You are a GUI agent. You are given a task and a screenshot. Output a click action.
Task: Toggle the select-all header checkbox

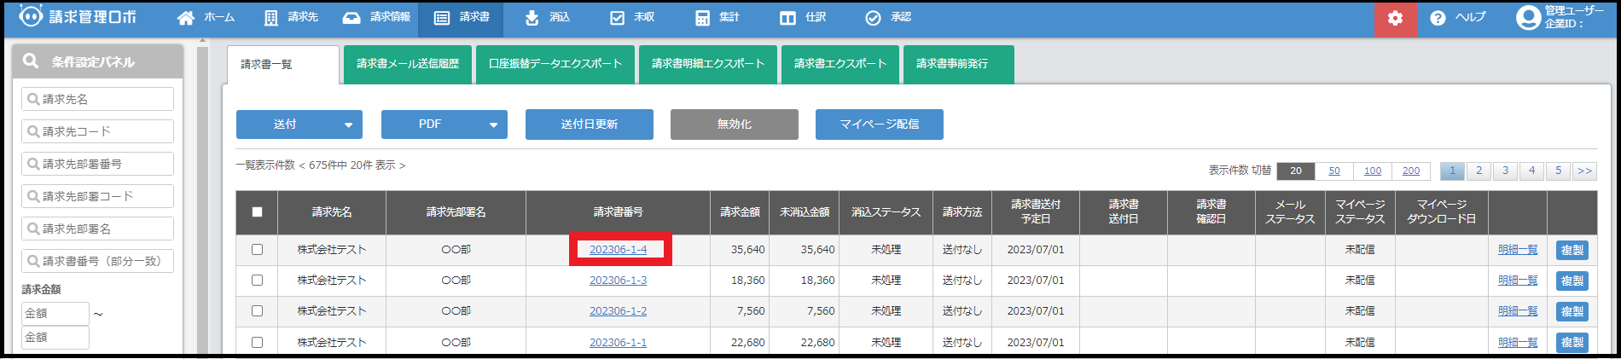point(257,211)
